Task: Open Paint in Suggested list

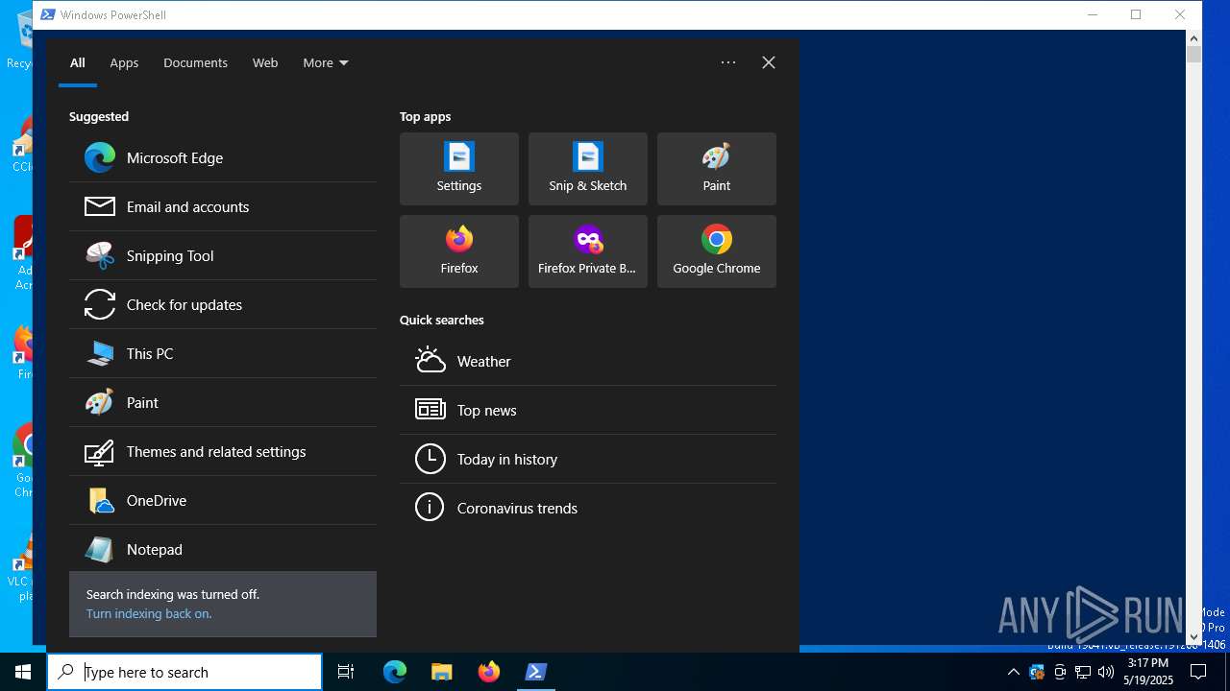Action: 223,402
